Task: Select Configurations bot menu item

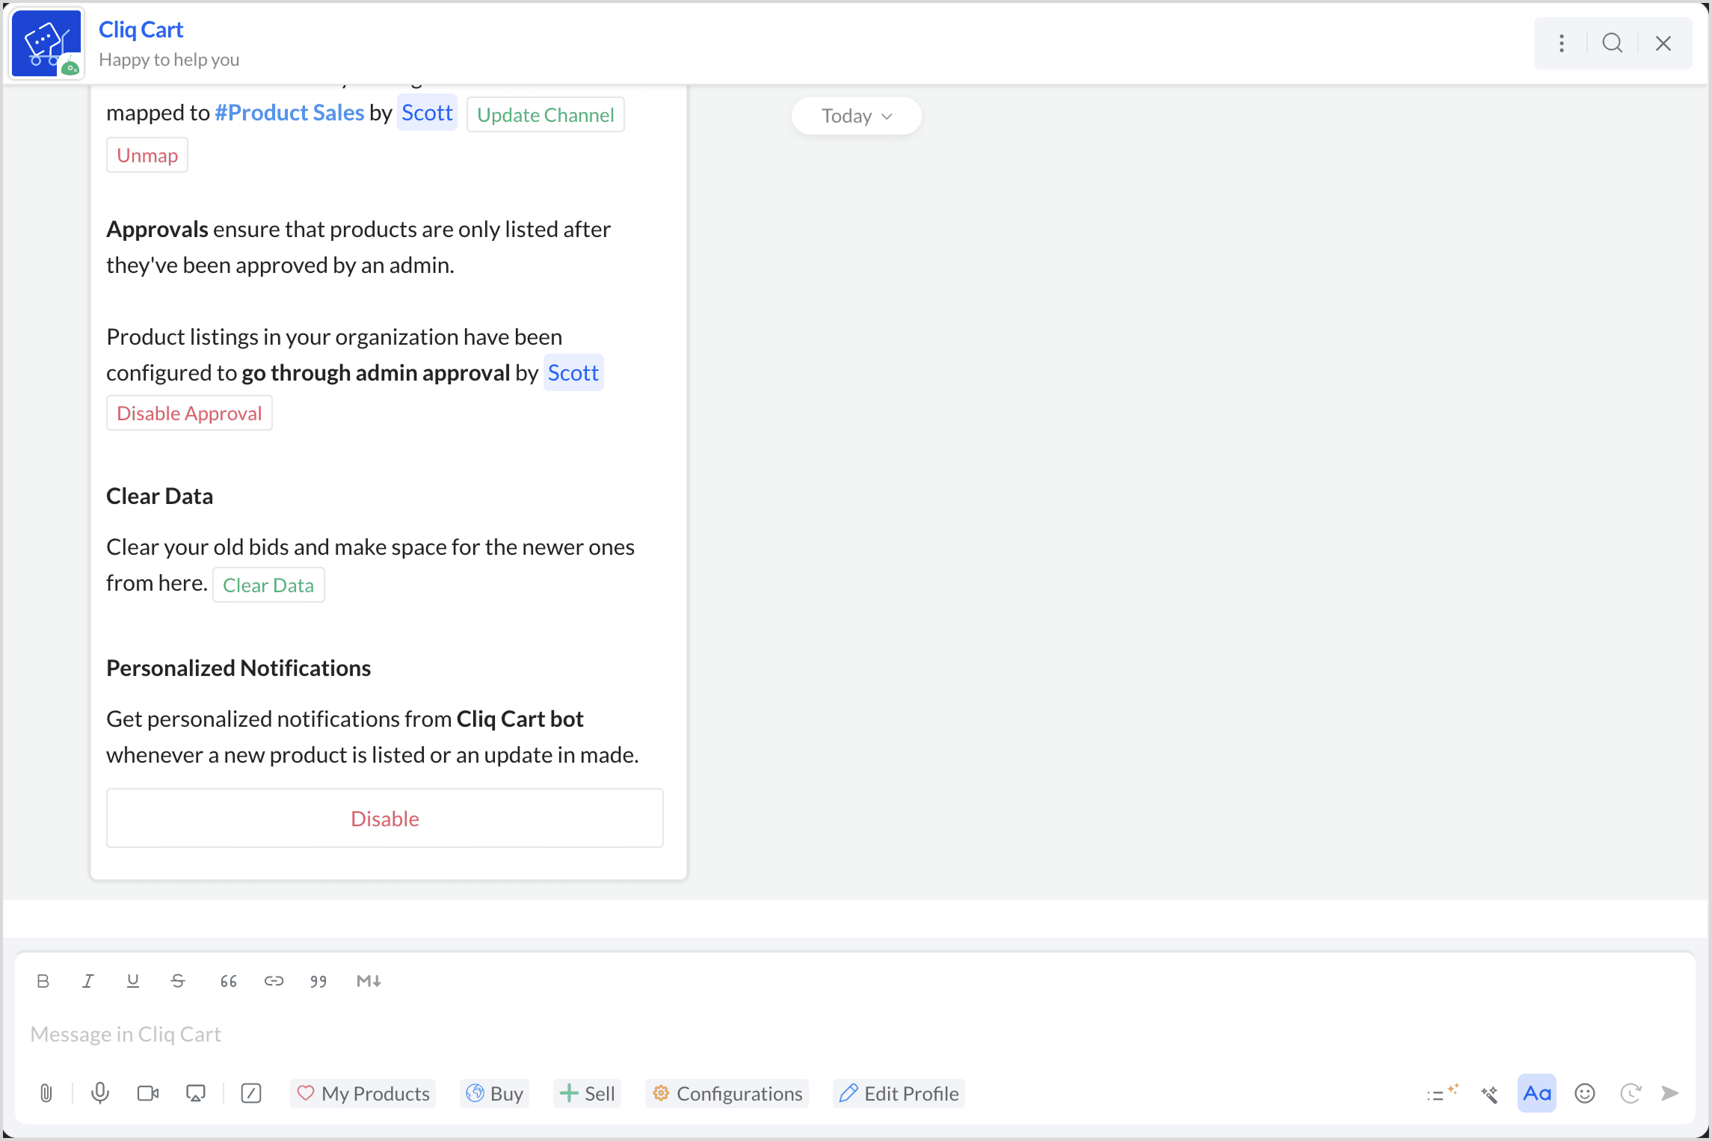Action: [727, 1093]
